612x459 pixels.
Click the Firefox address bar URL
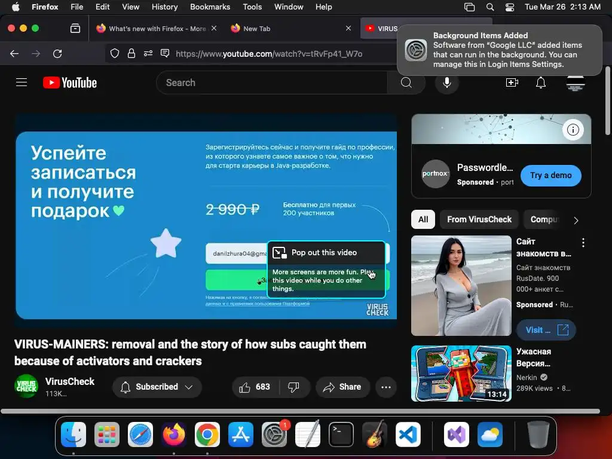[x=269, y=53]
